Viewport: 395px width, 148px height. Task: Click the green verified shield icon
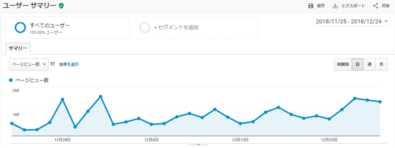61,6
